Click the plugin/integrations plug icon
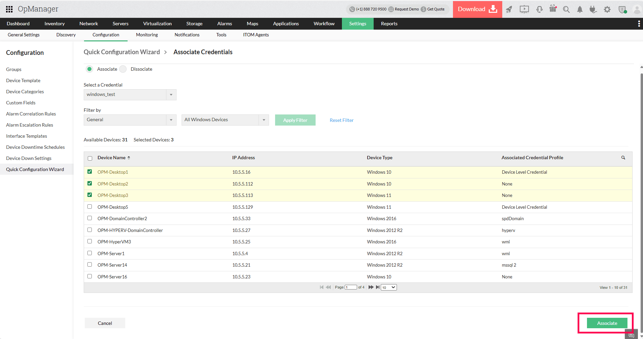This screenshot has height=339, width=643. (593, 9)
